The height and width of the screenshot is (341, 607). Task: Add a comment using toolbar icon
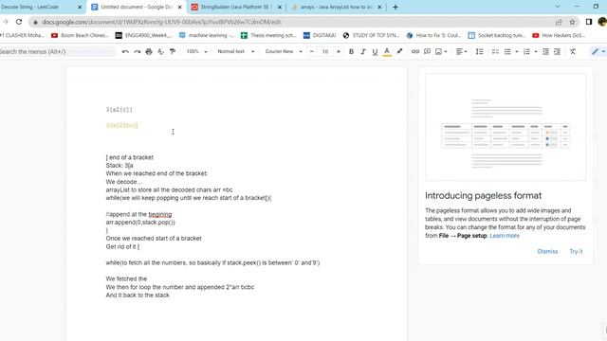coord(427,51)
